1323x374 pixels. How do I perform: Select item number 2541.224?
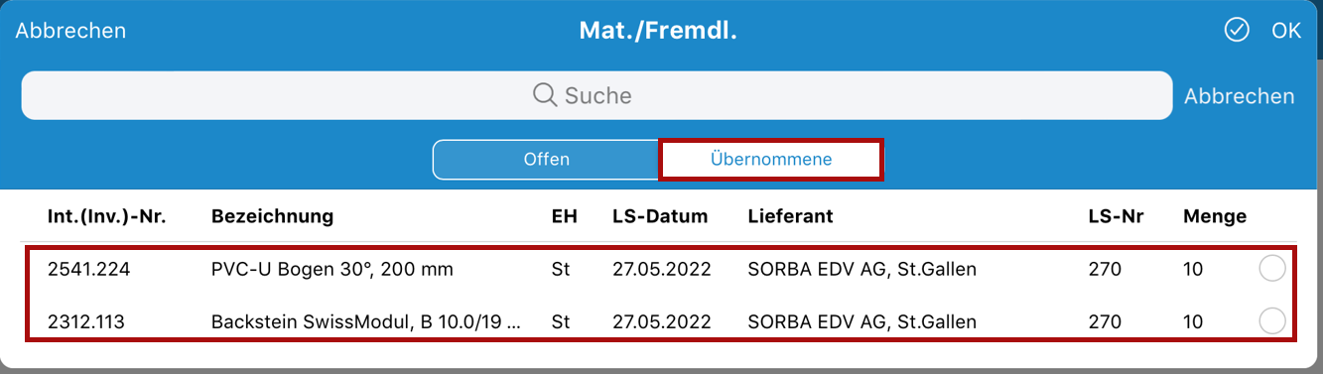click(x=88, y=269)
